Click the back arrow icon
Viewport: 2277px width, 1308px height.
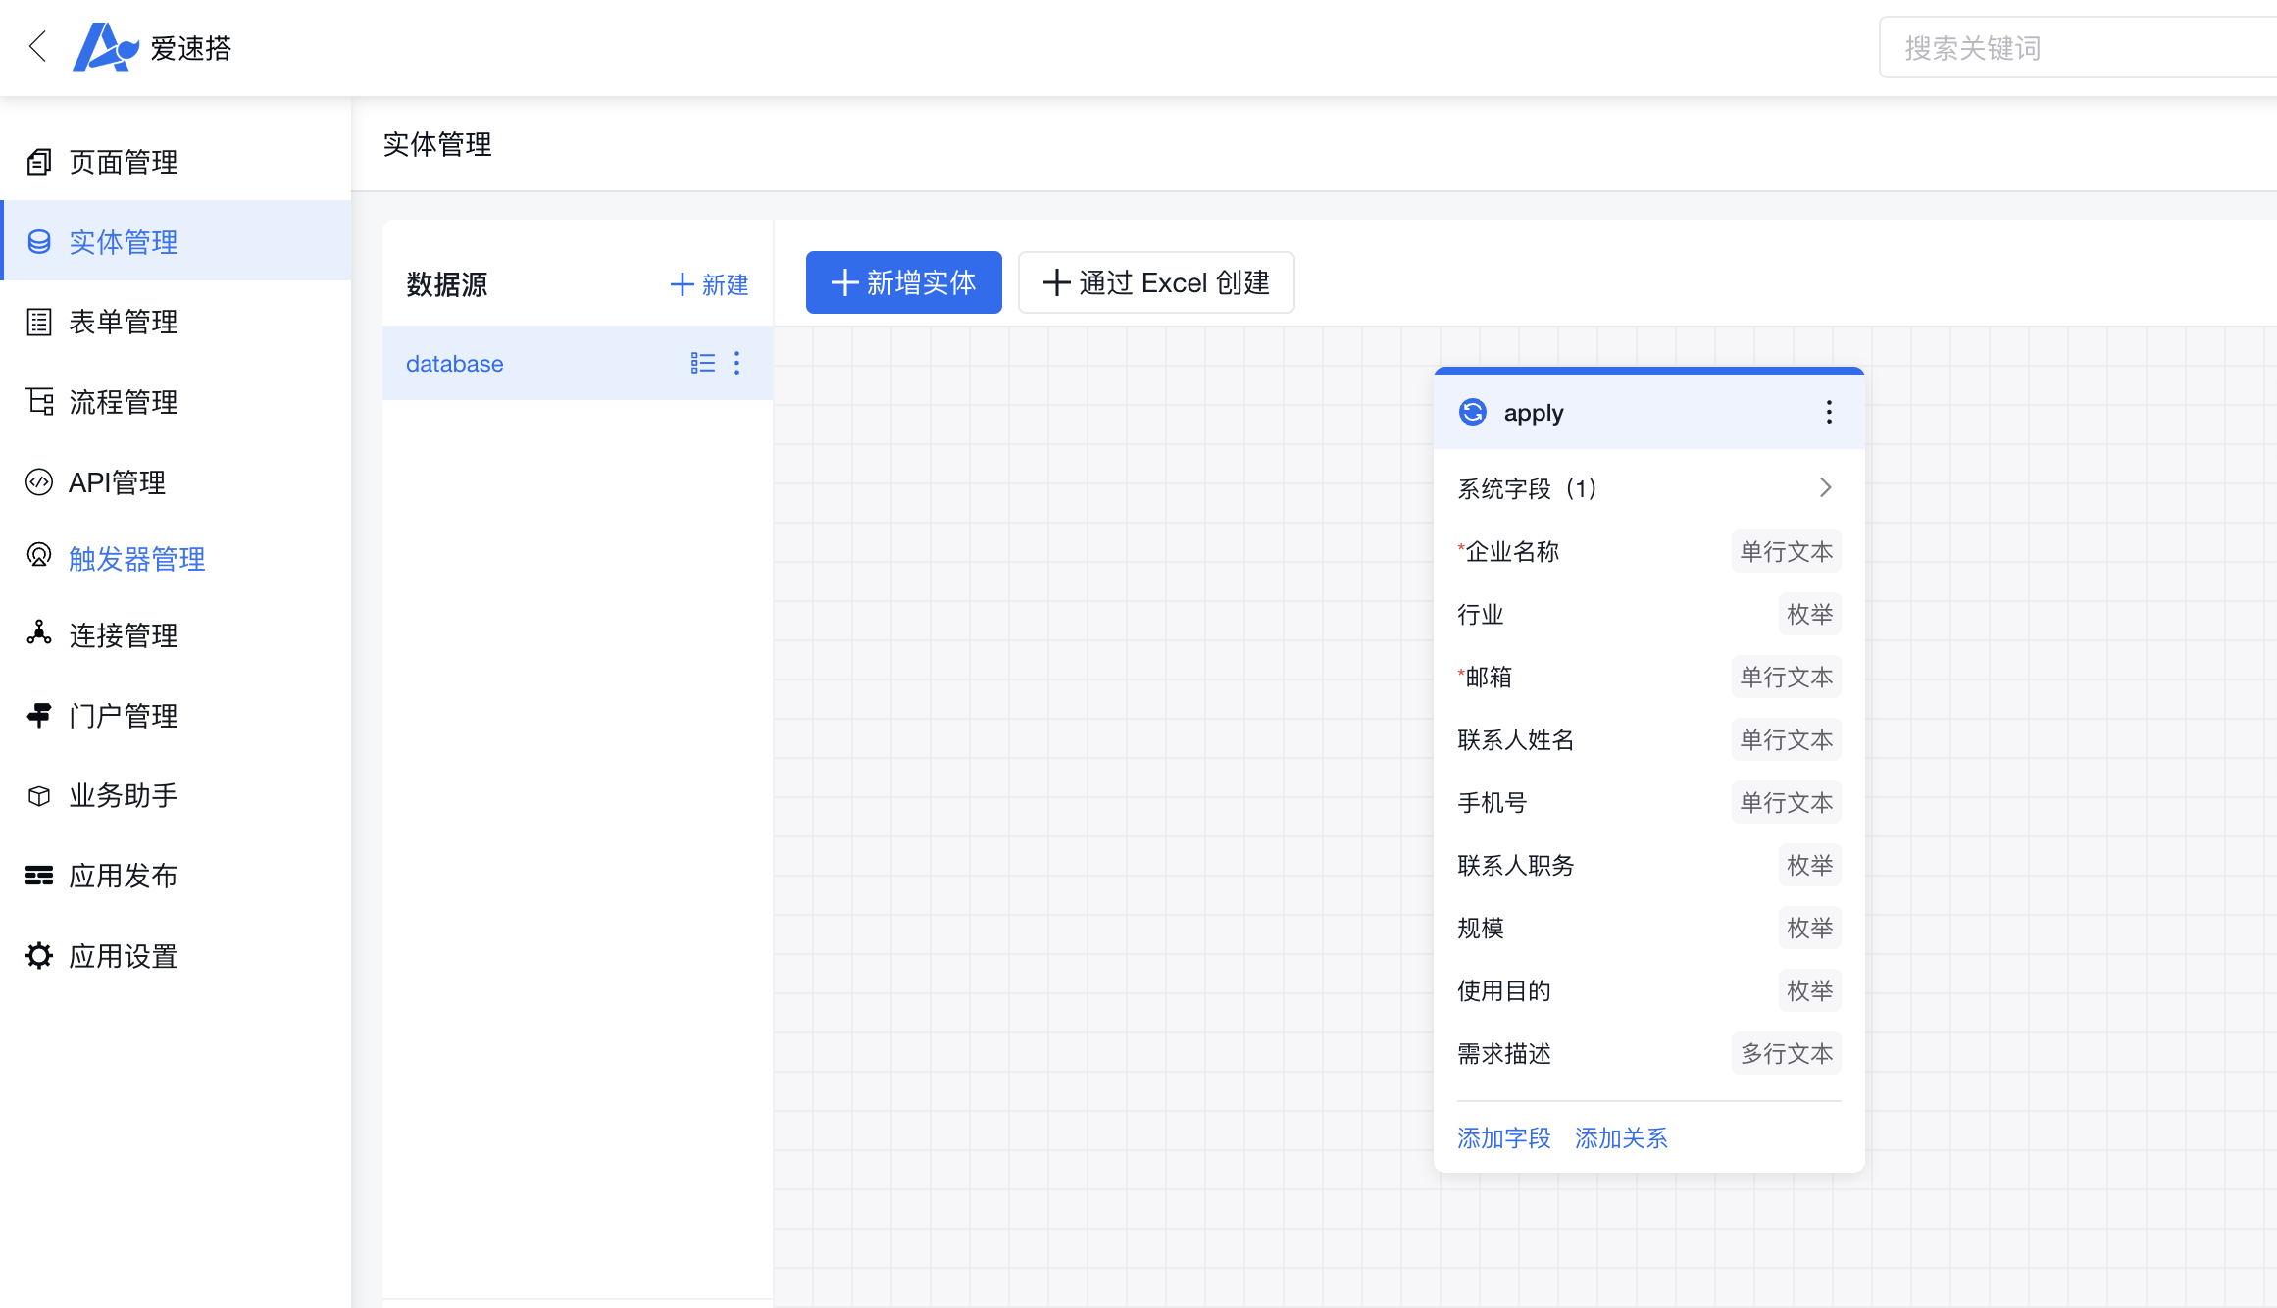pyautogui.click(x=38, y=46)
